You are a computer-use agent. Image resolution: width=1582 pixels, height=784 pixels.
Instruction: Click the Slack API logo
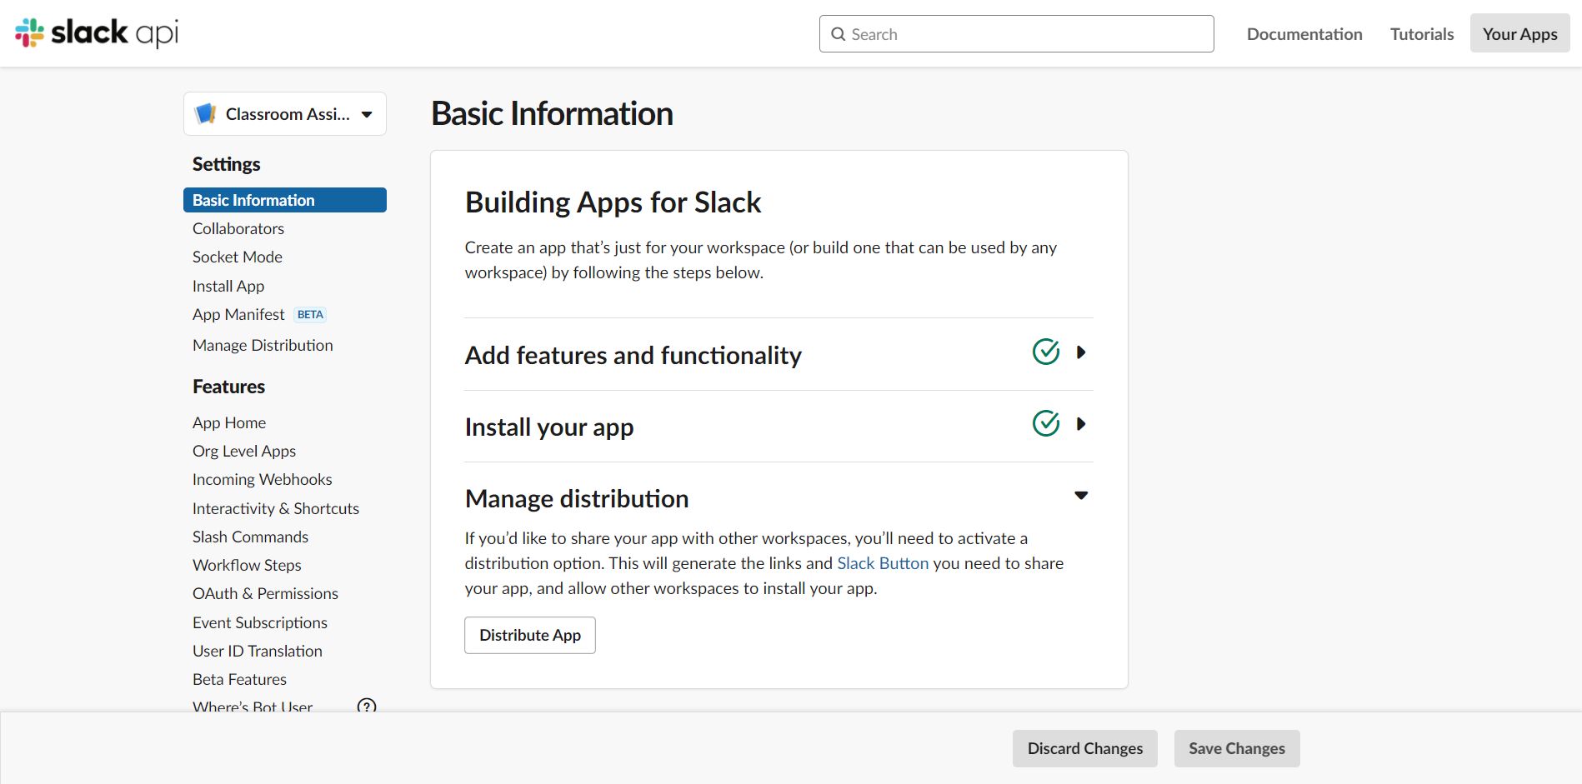[x=97, y=33]
